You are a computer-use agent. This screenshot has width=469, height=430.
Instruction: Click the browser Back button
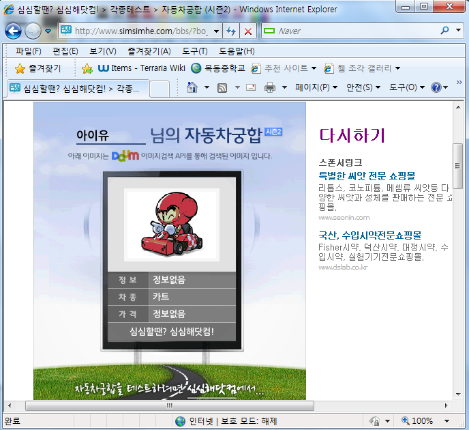point(13,31)
